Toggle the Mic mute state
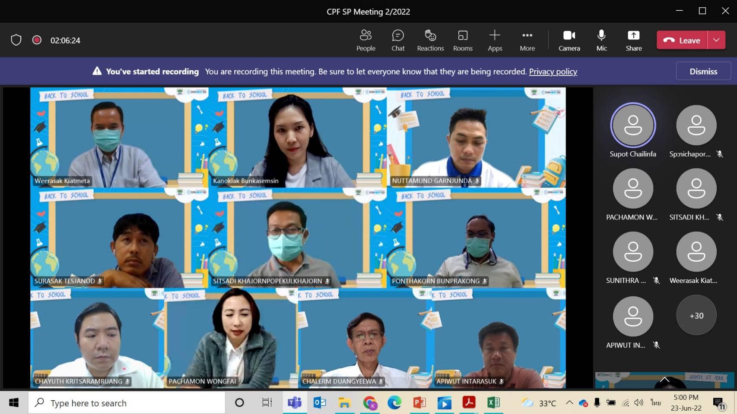This screenshot has height=414, width=737. click(601, 40)
